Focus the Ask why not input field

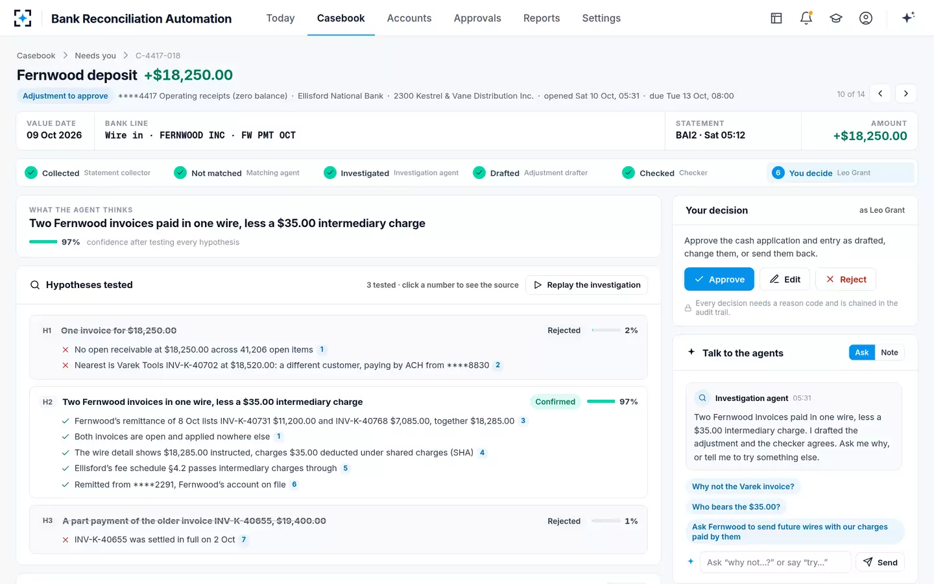pos(775,562)
